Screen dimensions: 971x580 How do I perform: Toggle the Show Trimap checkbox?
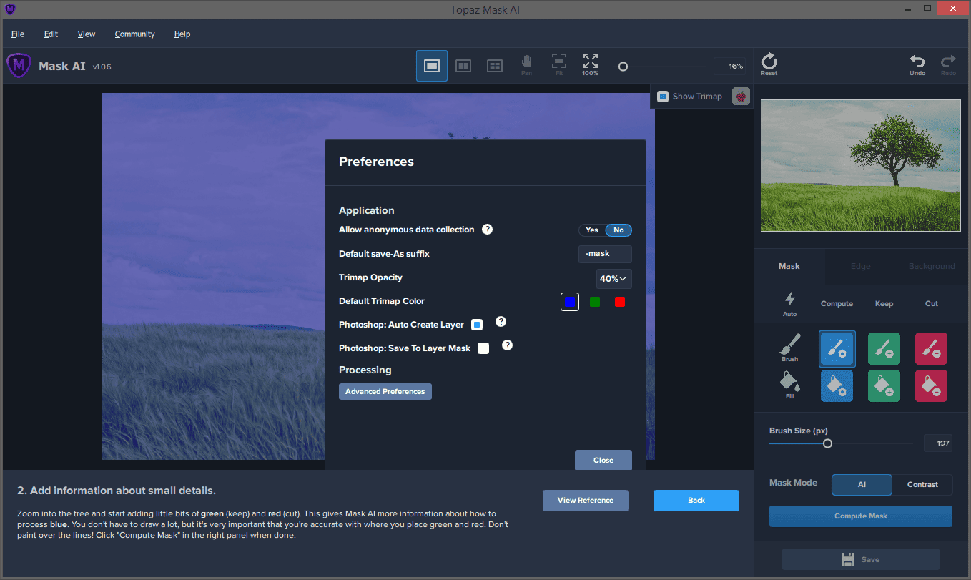(663, 96)
